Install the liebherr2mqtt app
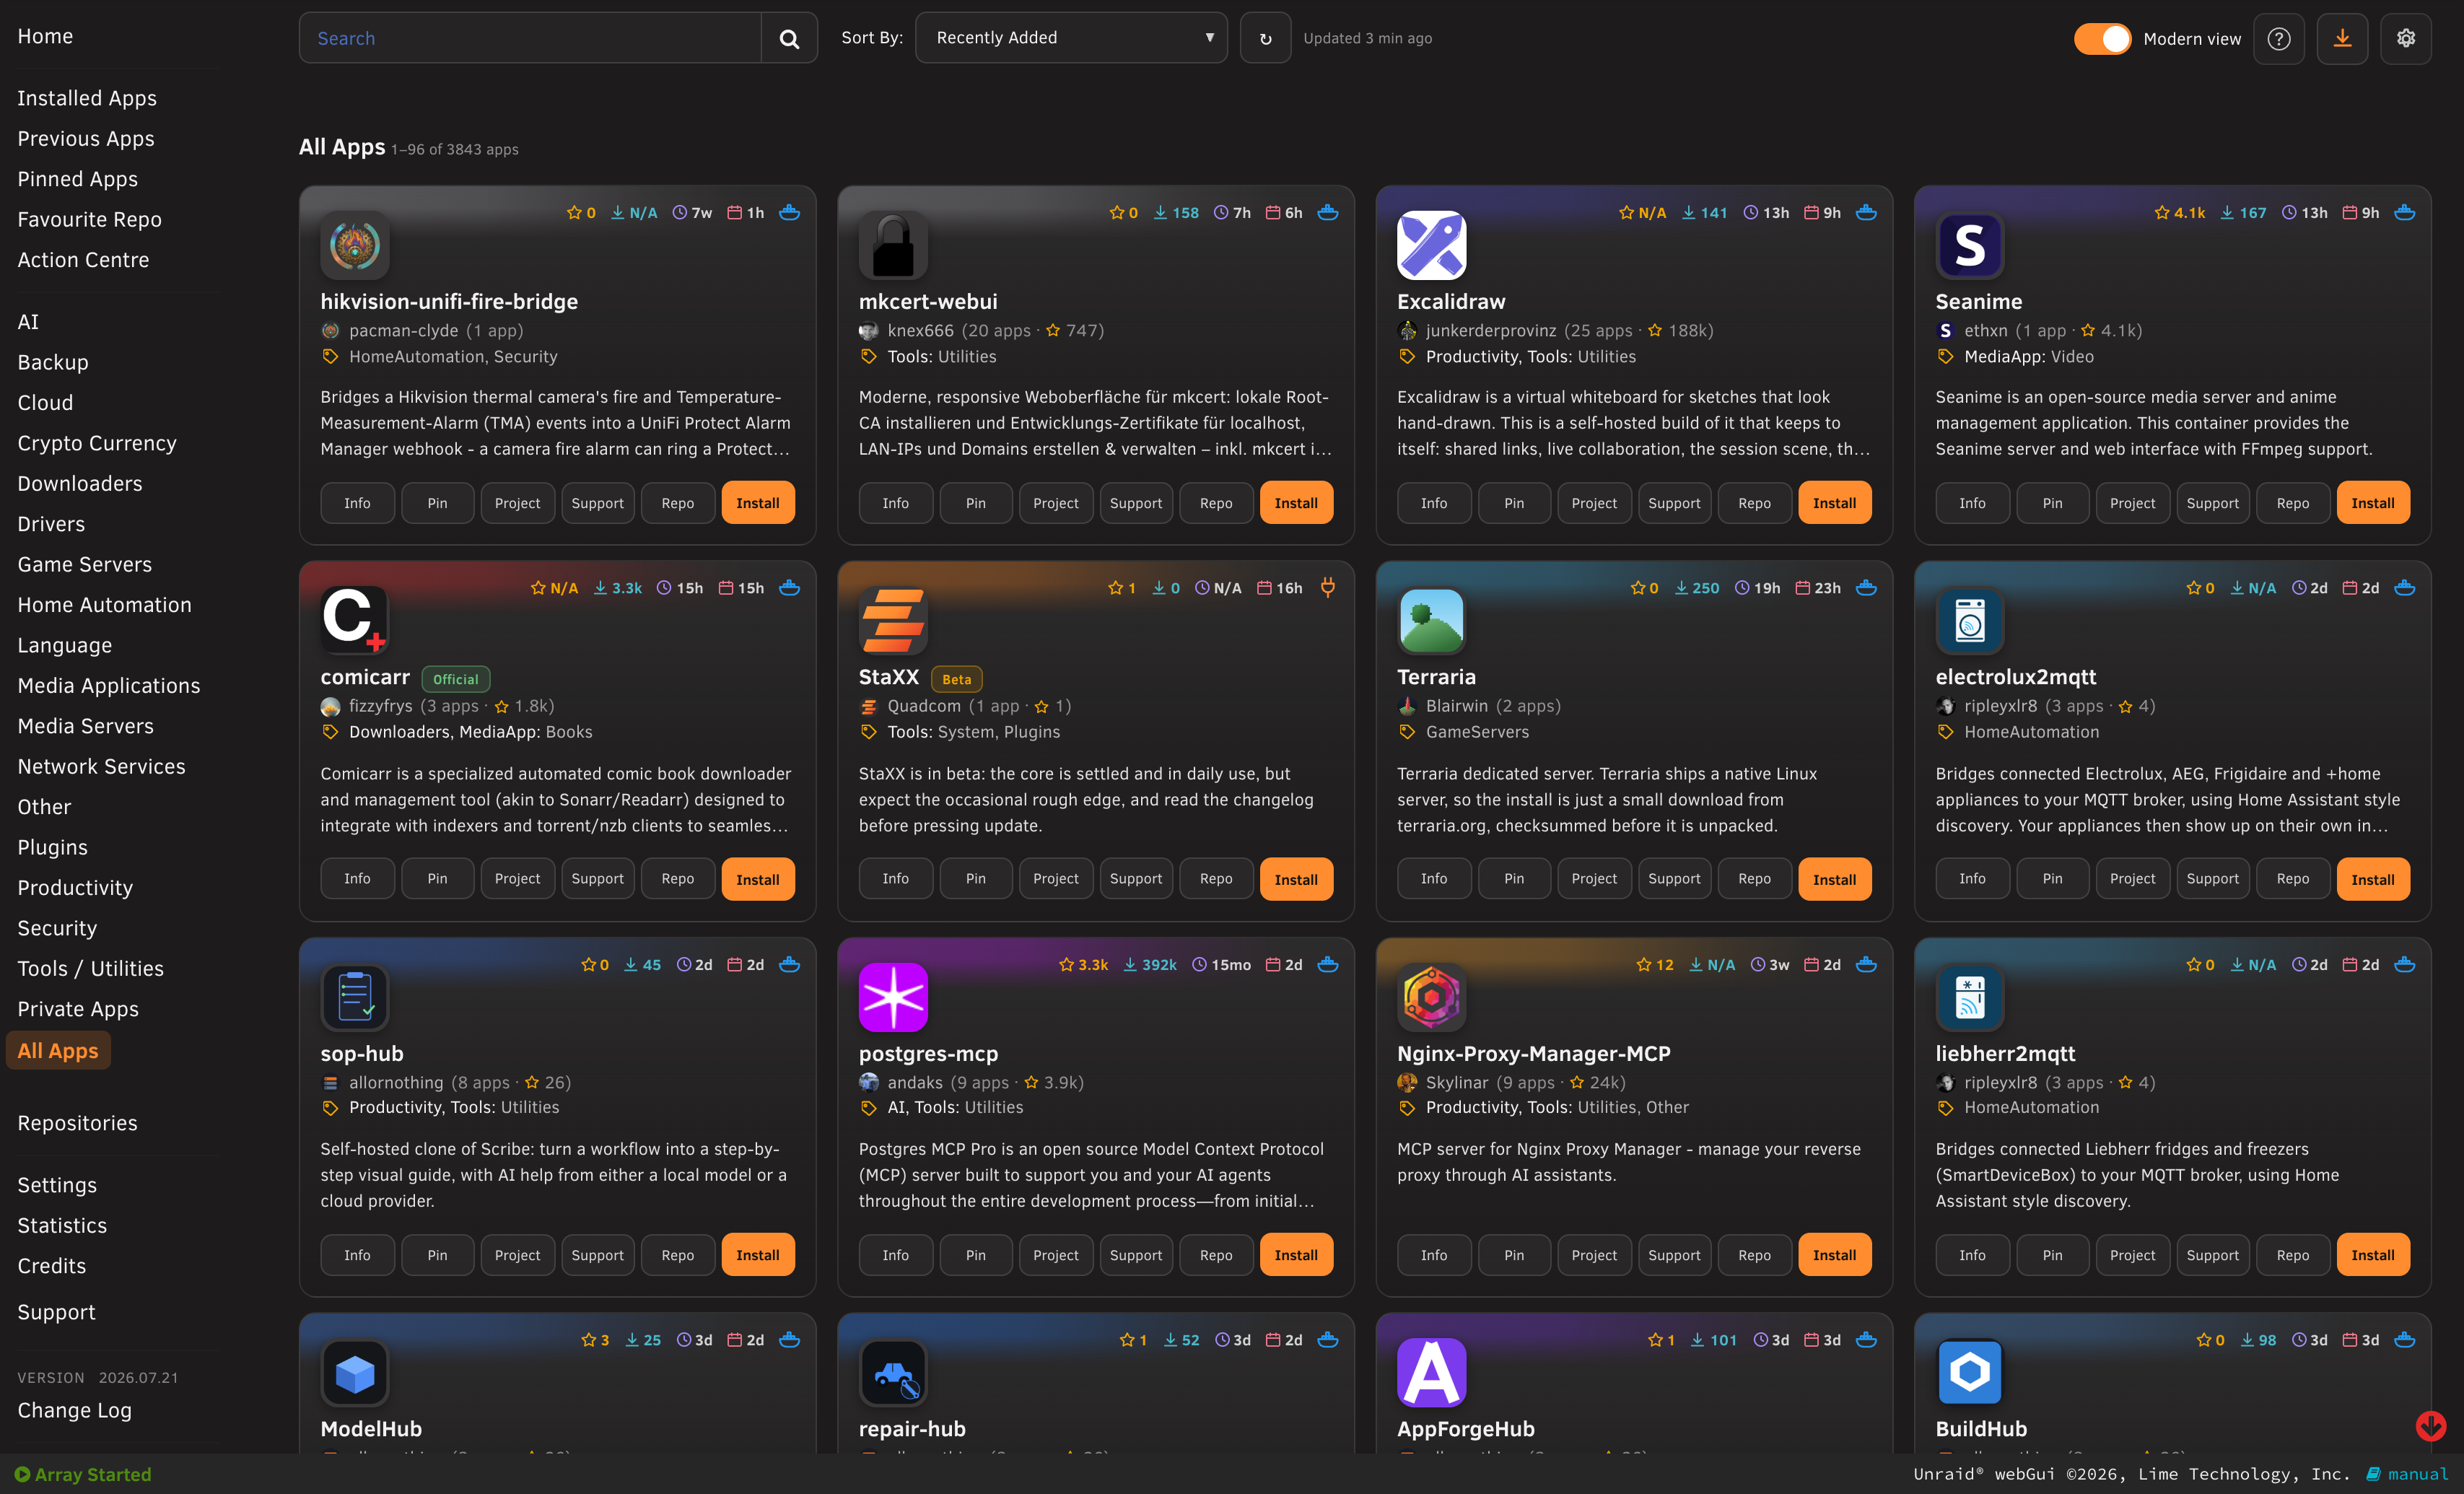Image resolution: width=2464 pixels, height=1494 pixels. click(x=2373, y=1255)
